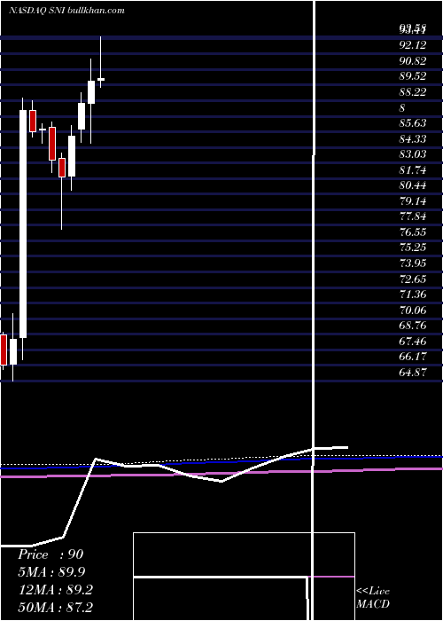Click the Live MACD label

pyautogui.click(x=373, y=598)
